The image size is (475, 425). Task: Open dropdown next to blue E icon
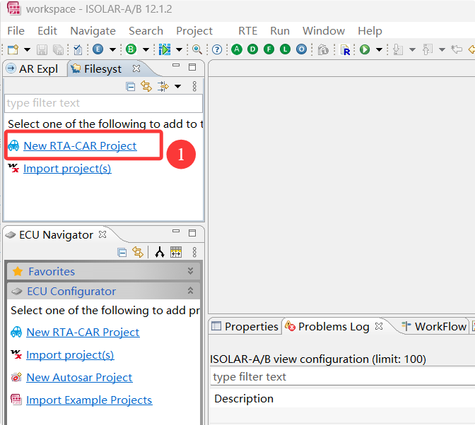pos(112,49)
